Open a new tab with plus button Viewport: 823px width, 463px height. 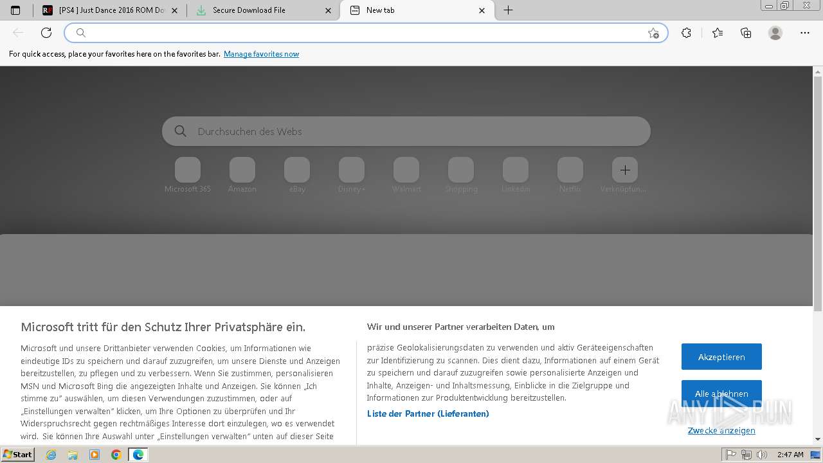(508, 10)
